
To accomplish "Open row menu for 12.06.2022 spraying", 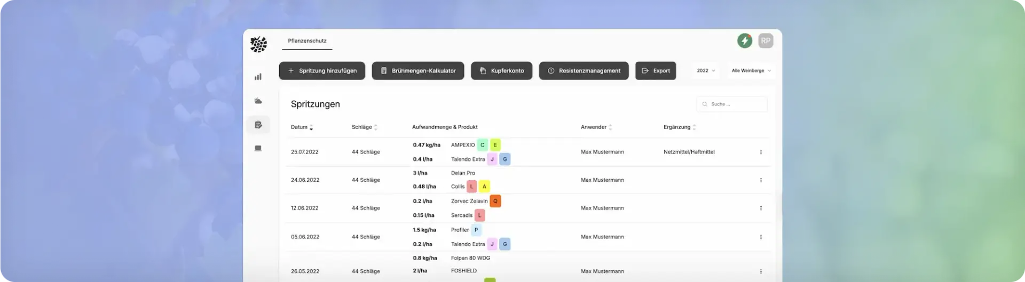I will (x=761, y=208).
